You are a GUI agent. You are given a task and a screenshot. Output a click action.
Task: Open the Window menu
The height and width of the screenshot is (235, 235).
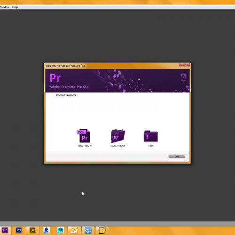click(x=5, y=7)
